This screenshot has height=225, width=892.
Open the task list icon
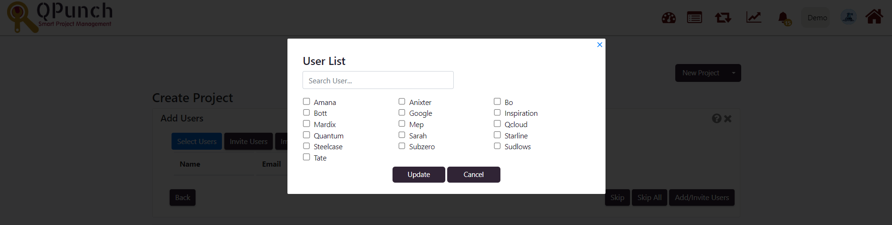click(x=695, y=18)
